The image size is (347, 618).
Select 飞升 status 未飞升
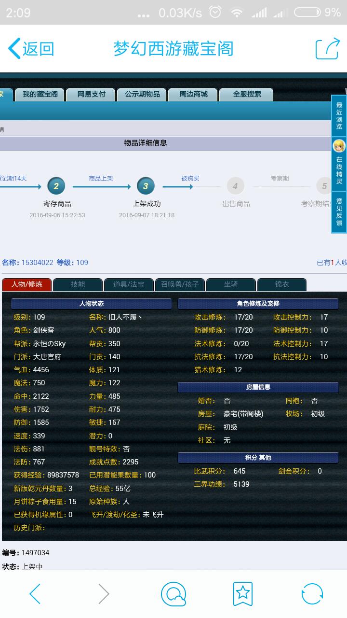tap(153, 515)
